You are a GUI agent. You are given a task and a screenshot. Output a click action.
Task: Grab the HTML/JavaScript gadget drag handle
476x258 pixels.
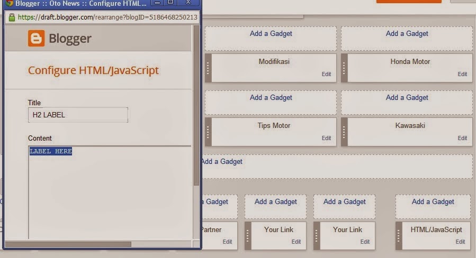(399, 236)
